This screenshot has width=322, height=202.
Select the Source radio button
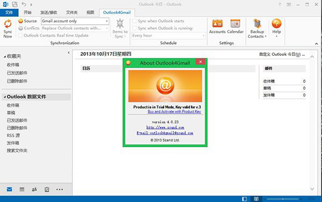pos(20,21)
